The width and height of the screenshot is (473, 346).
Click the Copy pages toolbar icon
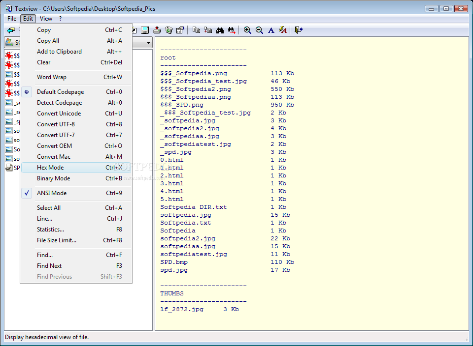pyautogui.click(x=197, y=30)
